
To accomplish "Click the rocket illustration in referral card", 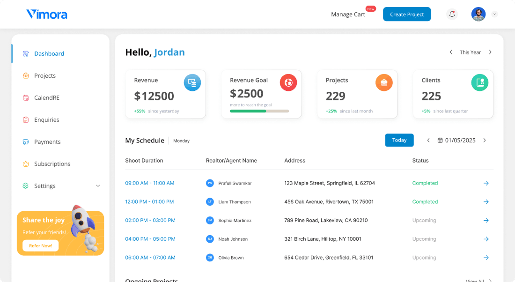I will (84, 228).
